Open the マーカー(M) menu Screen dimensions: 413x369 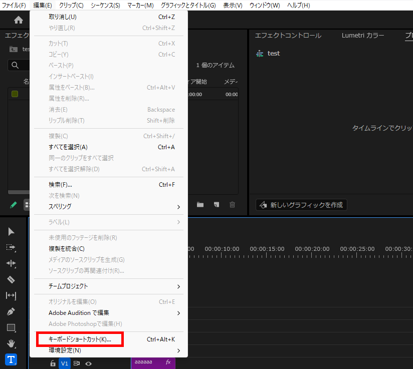click(140, 6)
